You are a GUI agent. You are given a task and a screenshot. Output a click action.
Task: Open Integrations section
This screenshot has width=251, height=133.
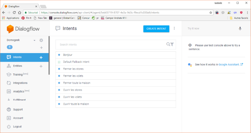pyautogui.click(x=20, y=83)
